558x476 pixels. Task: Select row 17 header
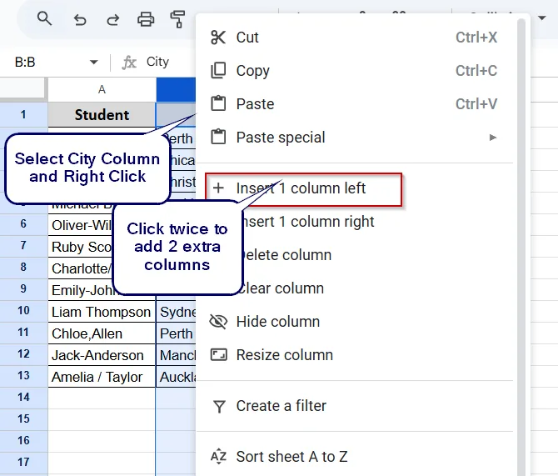(x=23, y=462)
